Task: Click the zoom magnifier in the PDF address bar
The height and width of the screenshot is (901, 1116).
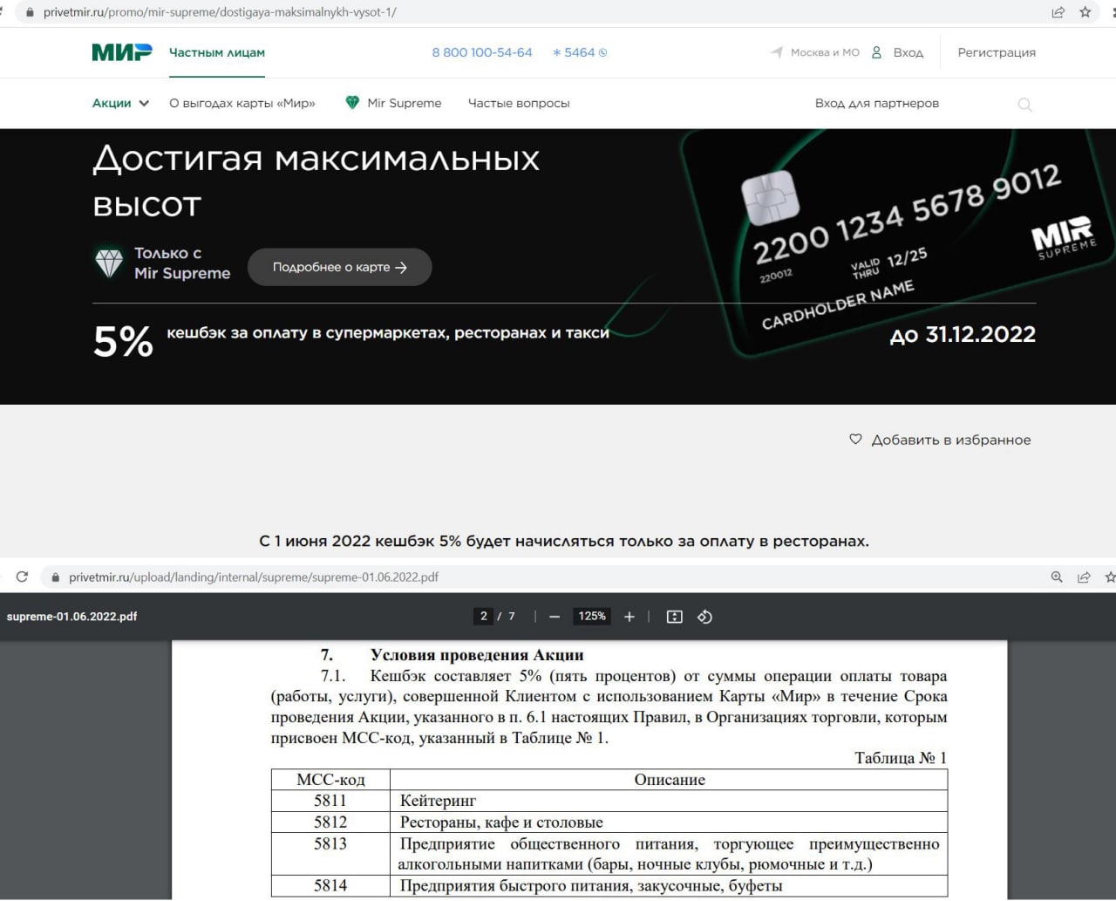Action: tap(1057, 577)
